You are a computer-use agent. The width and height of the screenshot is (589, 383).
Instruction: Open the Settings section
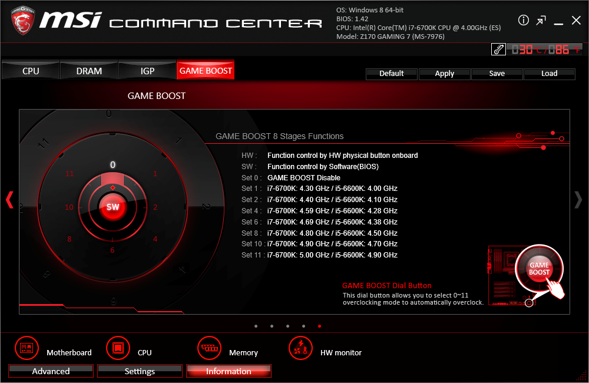140,371
